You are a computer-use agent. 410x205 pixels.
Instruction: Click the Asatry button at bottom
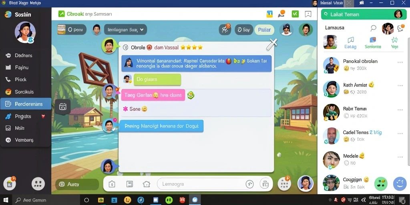pos(77,184)
